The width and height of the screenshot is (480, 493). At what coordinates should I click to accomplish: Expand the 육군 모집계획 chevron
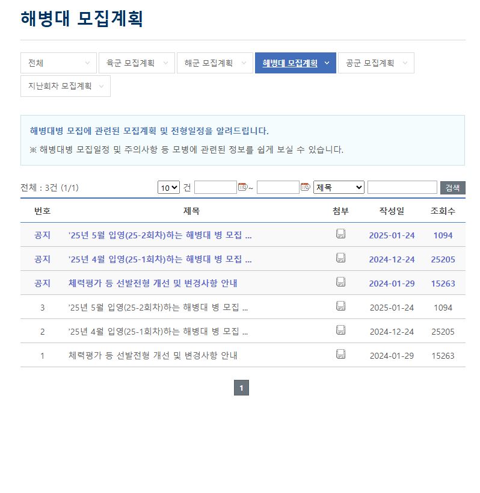coord(165,63)
